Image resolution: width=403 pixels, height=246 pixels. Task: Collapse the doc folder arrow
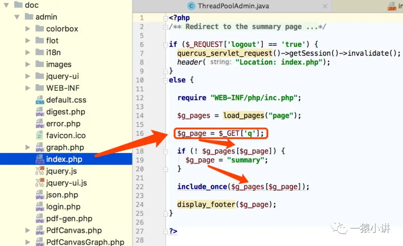[6, 5]
